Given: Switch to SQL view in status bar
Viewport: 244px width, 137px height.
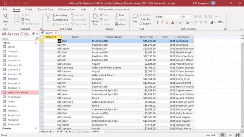Looking at the screenshot, I should click(x=230, y=135).
